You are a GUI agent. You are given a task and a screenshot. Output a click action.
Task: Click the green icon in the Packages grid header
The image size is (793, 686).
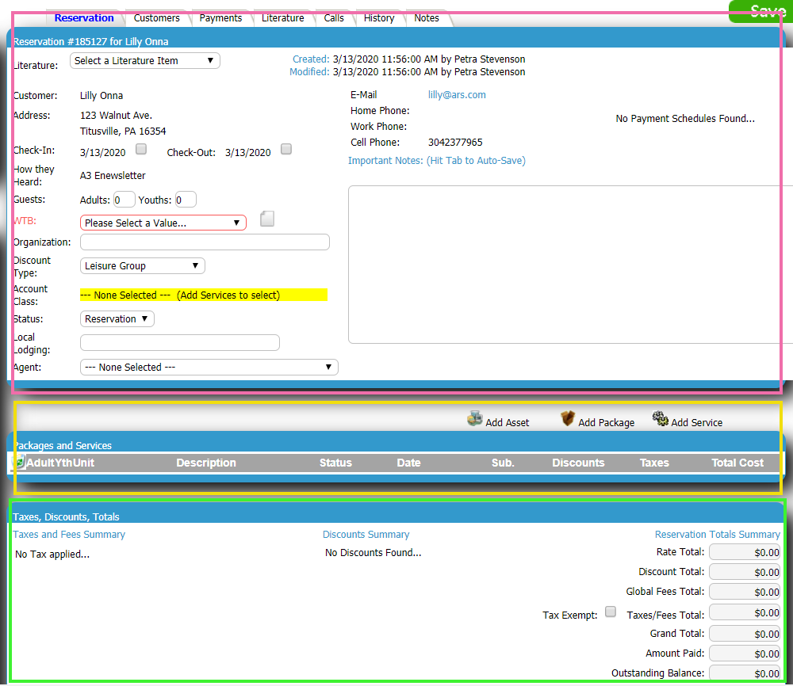17,463
